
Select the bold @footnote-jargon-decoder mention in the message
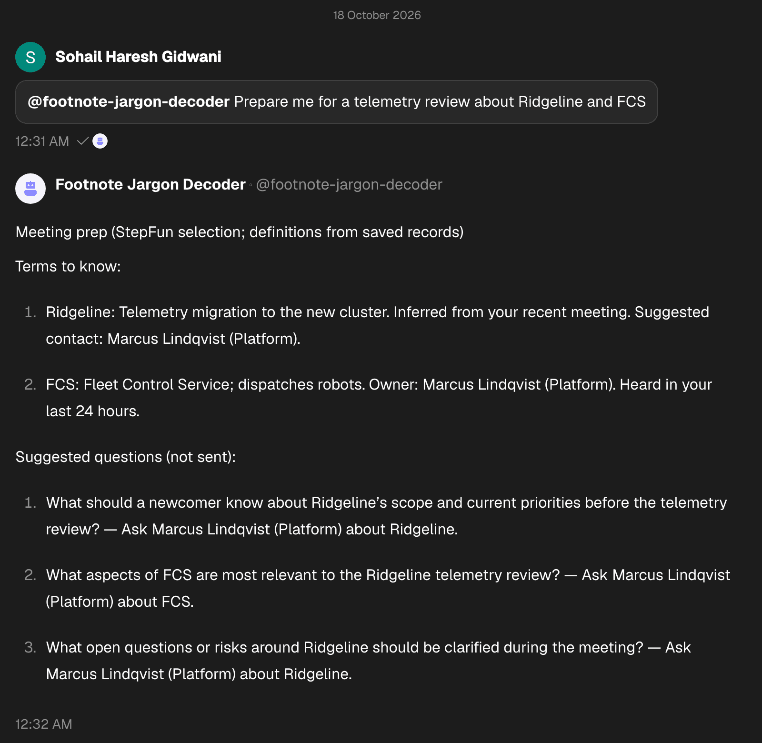pyautogui.click(x=129, y=101)
